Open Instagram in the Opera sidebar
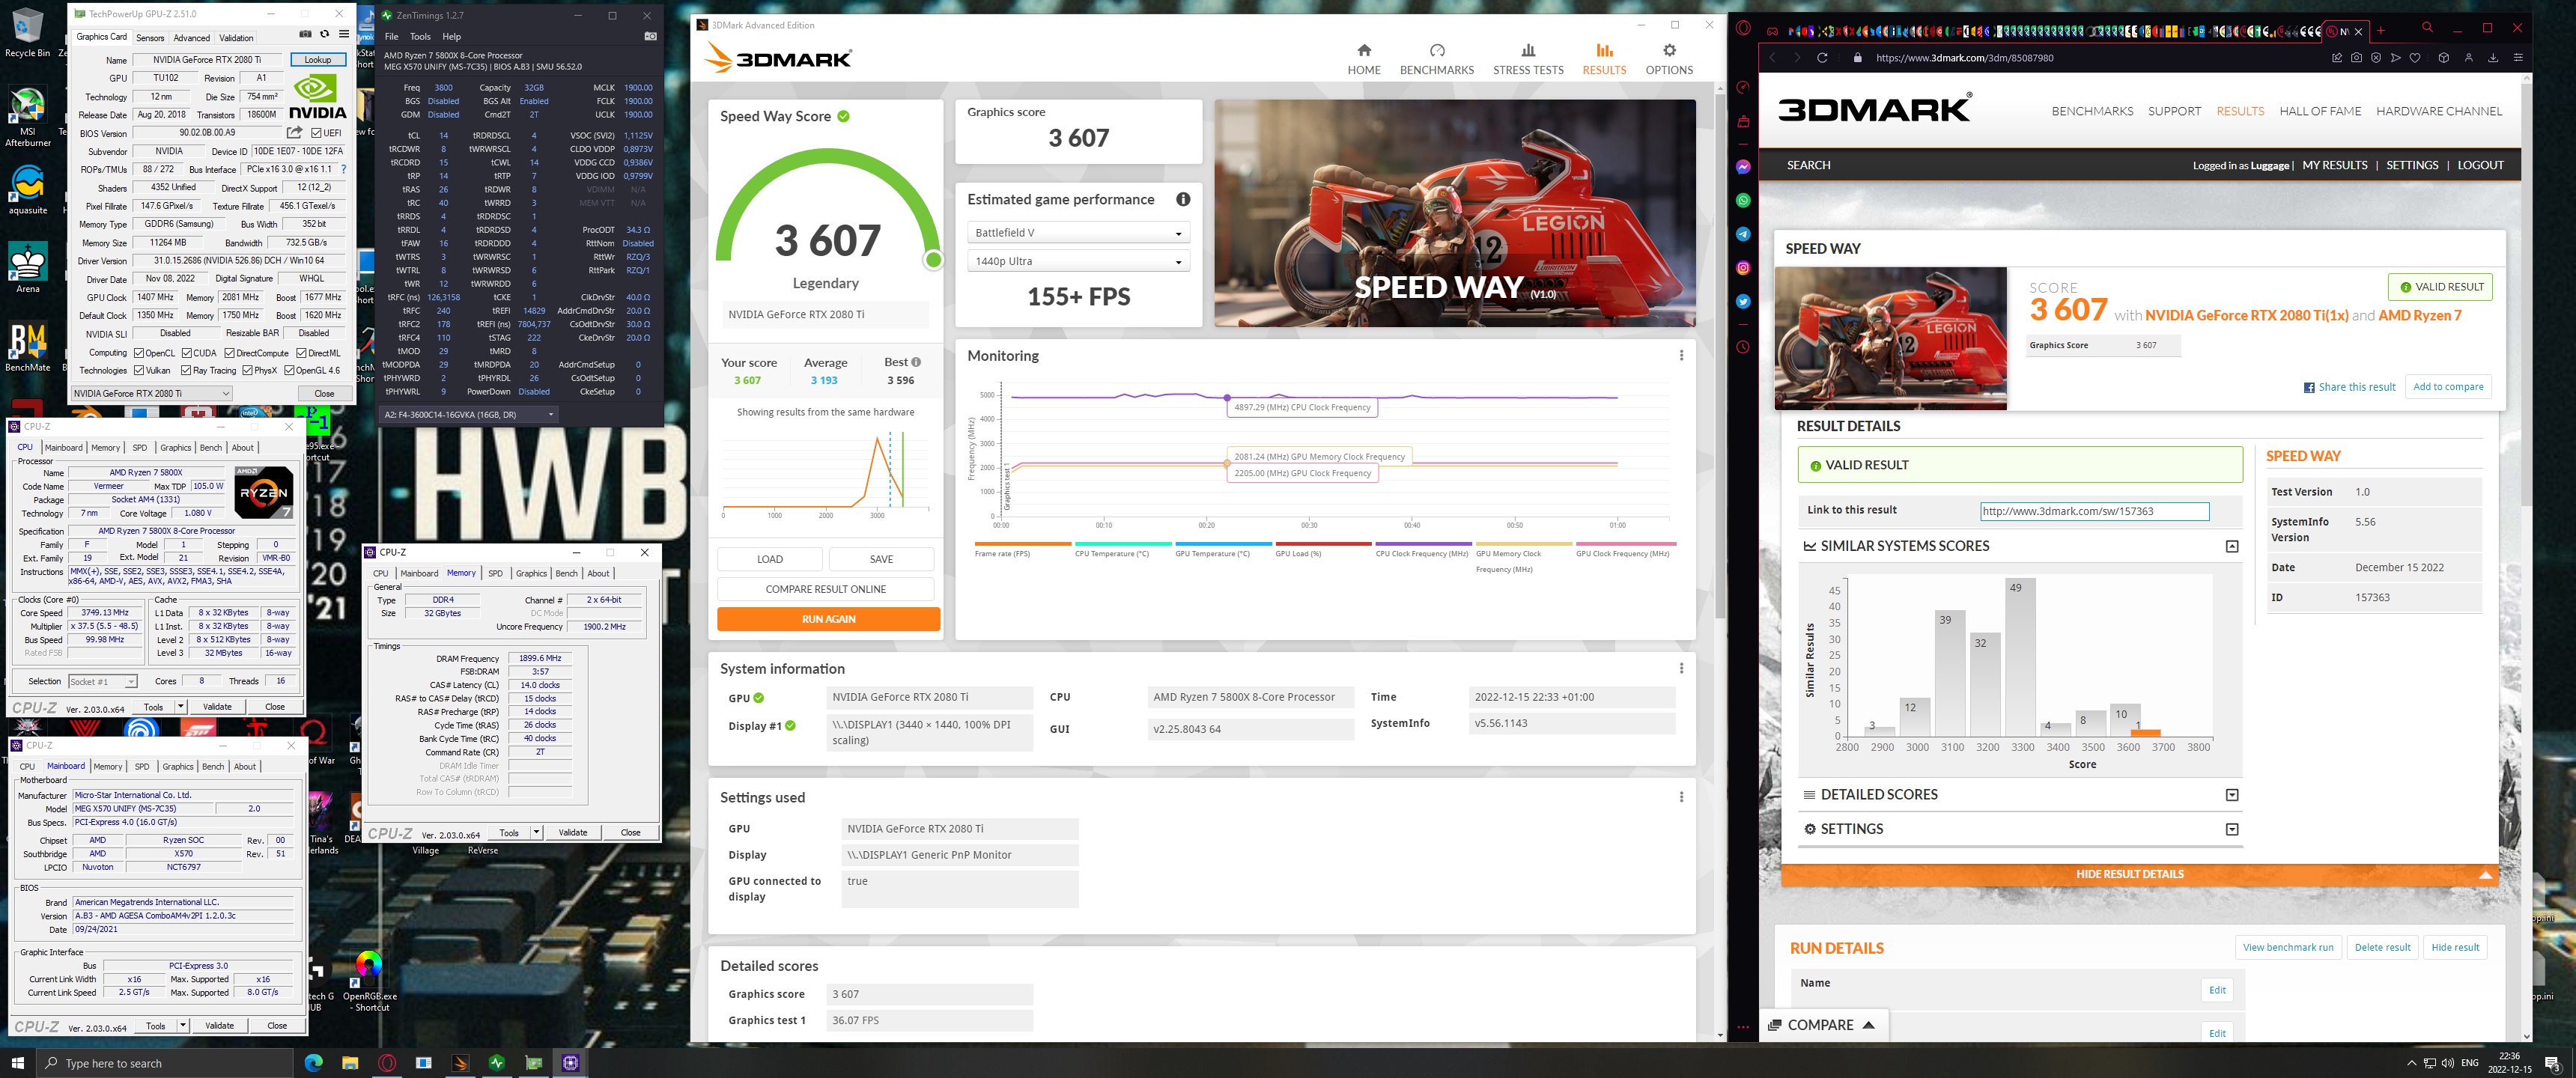Viewport: 2576px width, 1078px height. [x=1743, y=267]
